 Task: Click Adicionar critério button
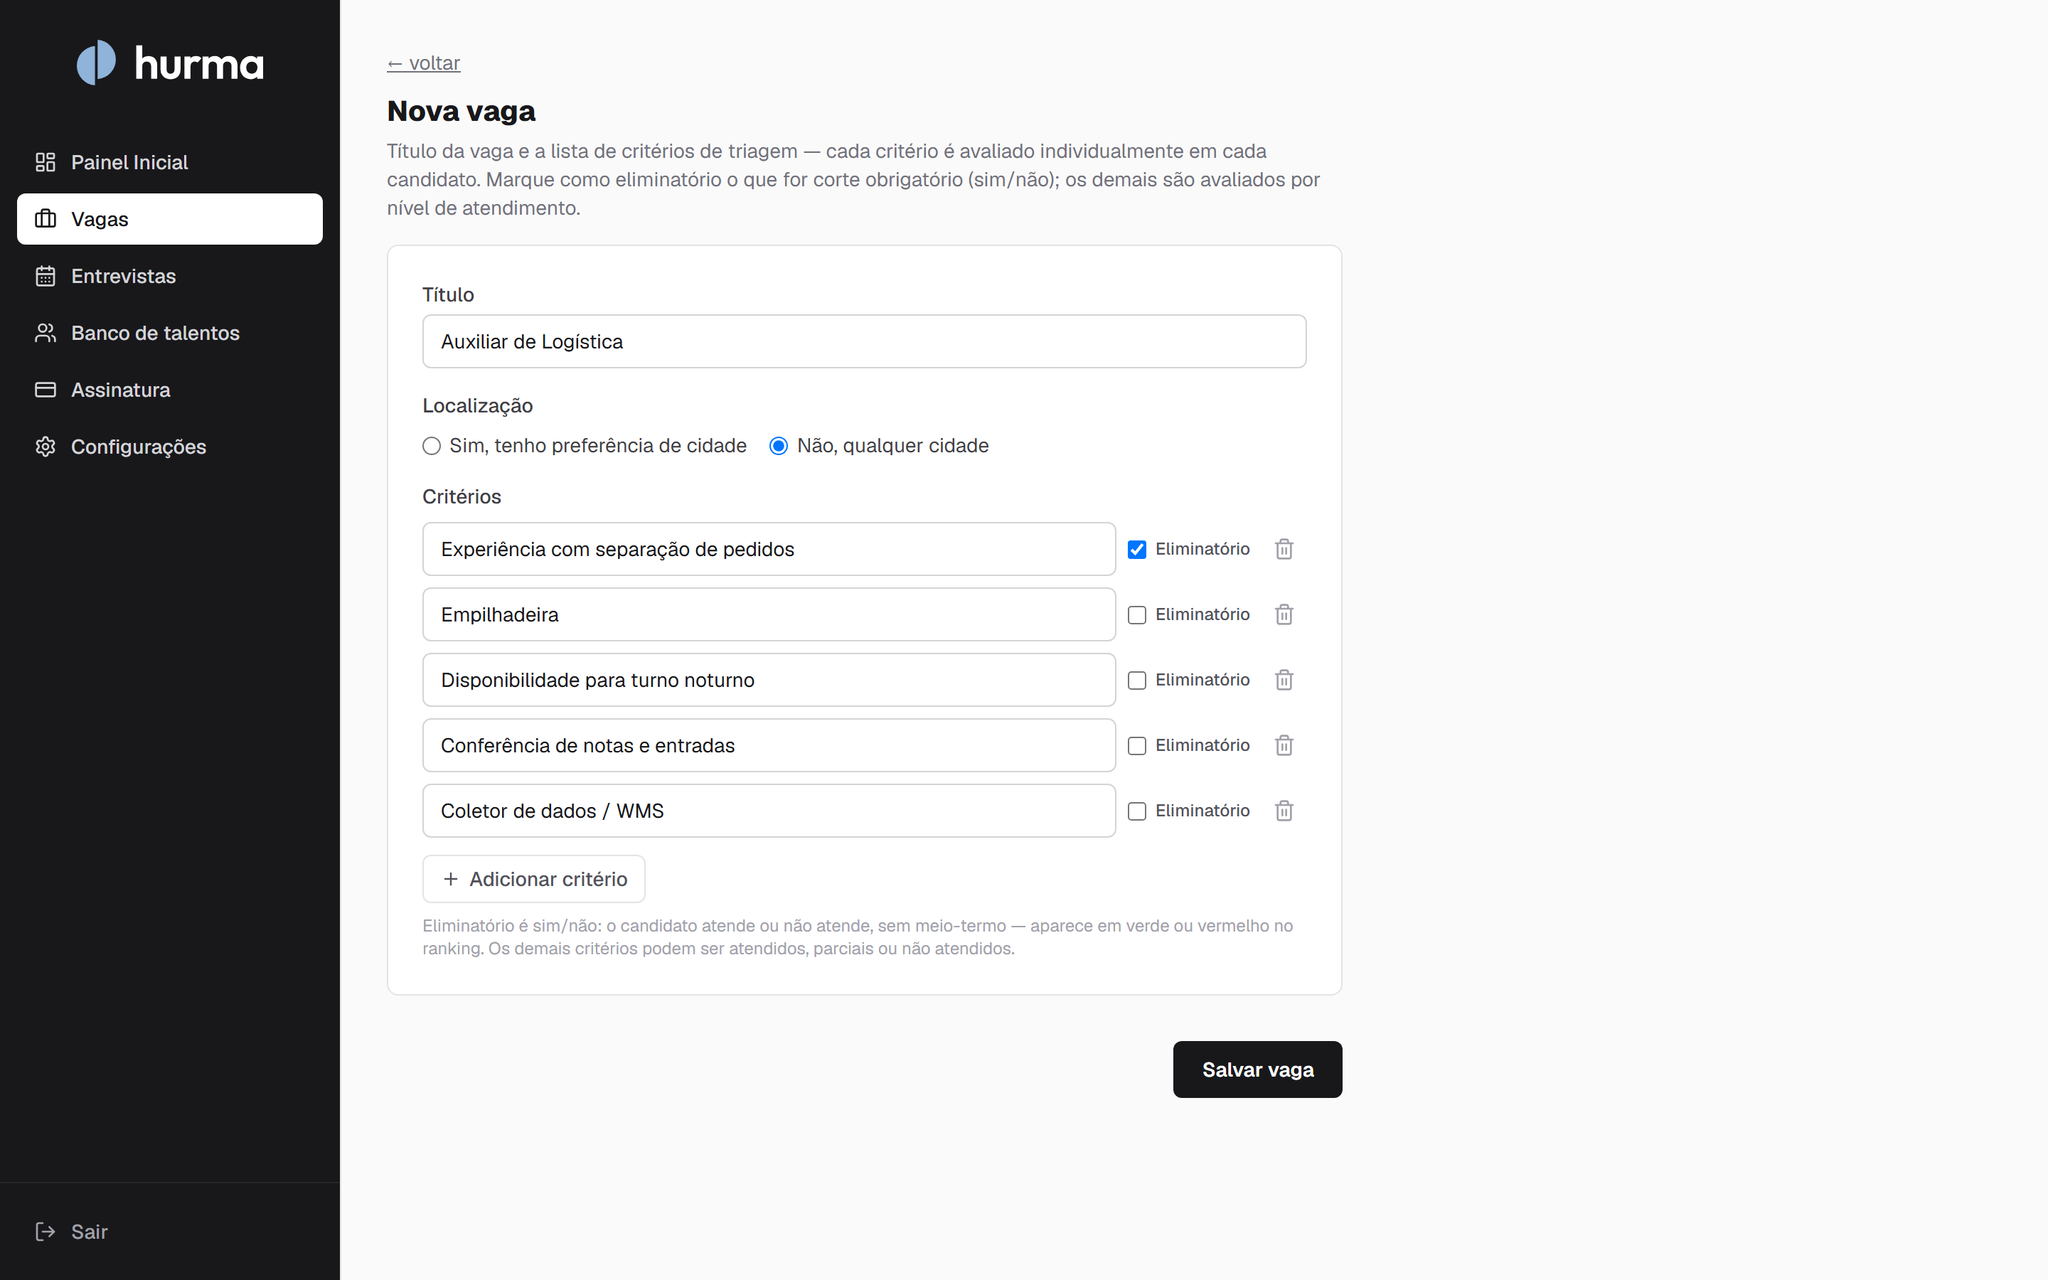pyautogui.click(x=533, y=879)
